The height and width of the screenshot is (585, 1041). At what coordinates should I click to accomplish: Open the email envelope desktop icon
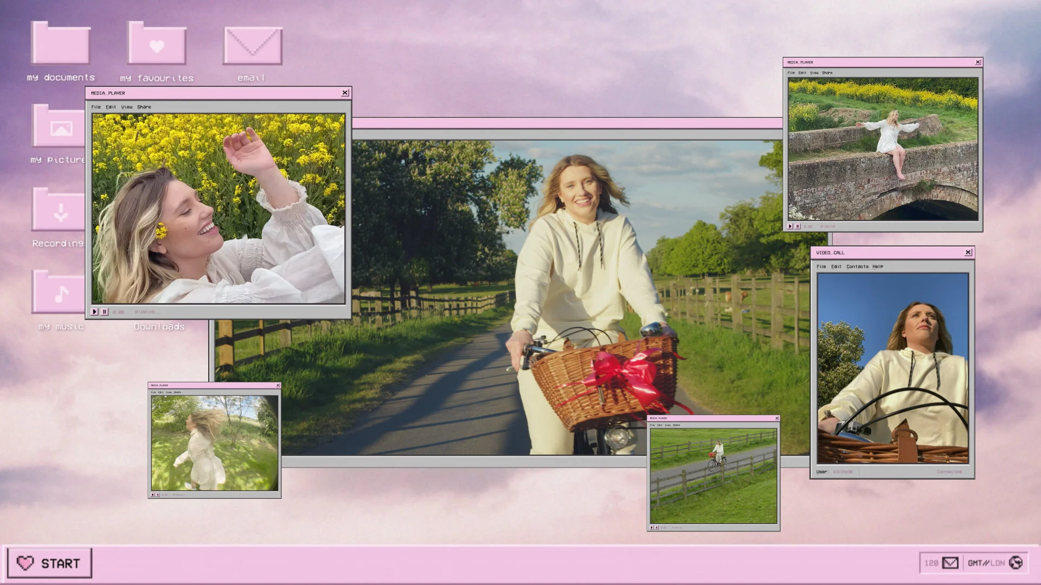click(253, 46)
